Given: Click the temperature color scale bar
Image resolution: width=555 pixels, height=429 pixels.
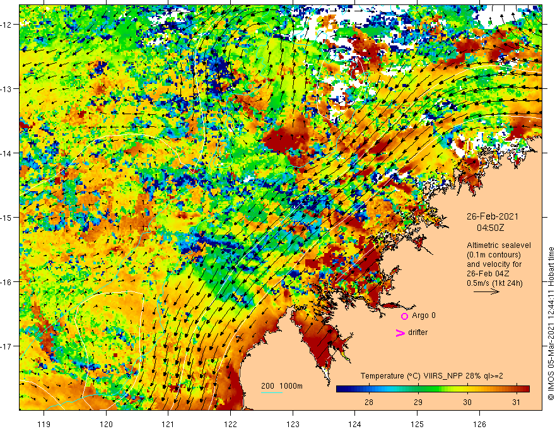Looking at the screenshot, I should [x=433, y=389].
